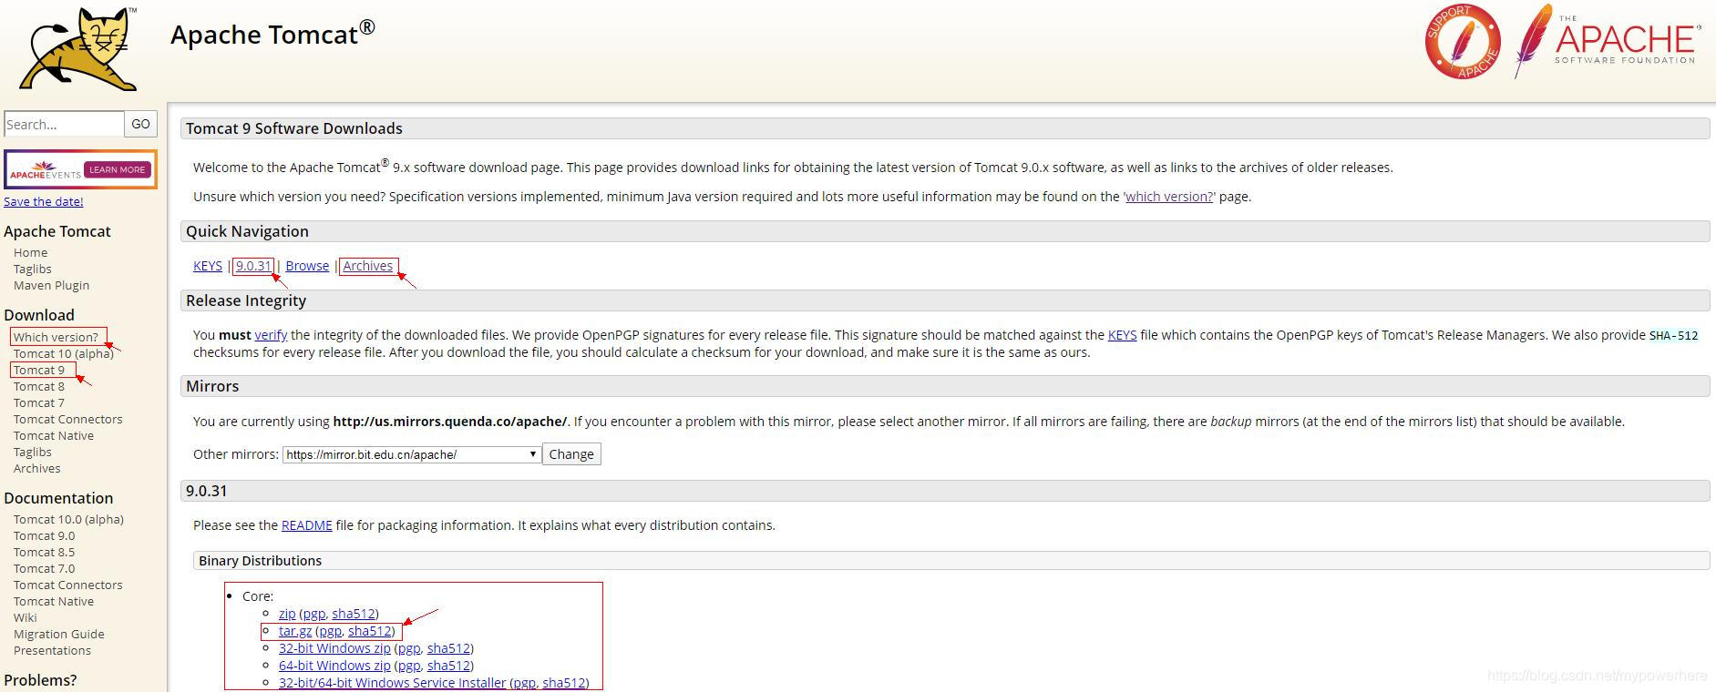
Task: Click the GO search button
Action: 141,124
